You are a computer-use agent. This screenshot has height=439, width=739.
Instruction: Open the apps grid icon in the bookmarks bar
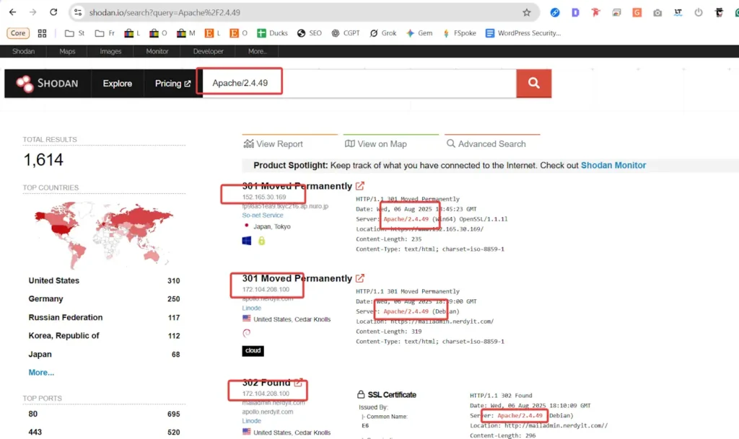(x=42, y=33)
